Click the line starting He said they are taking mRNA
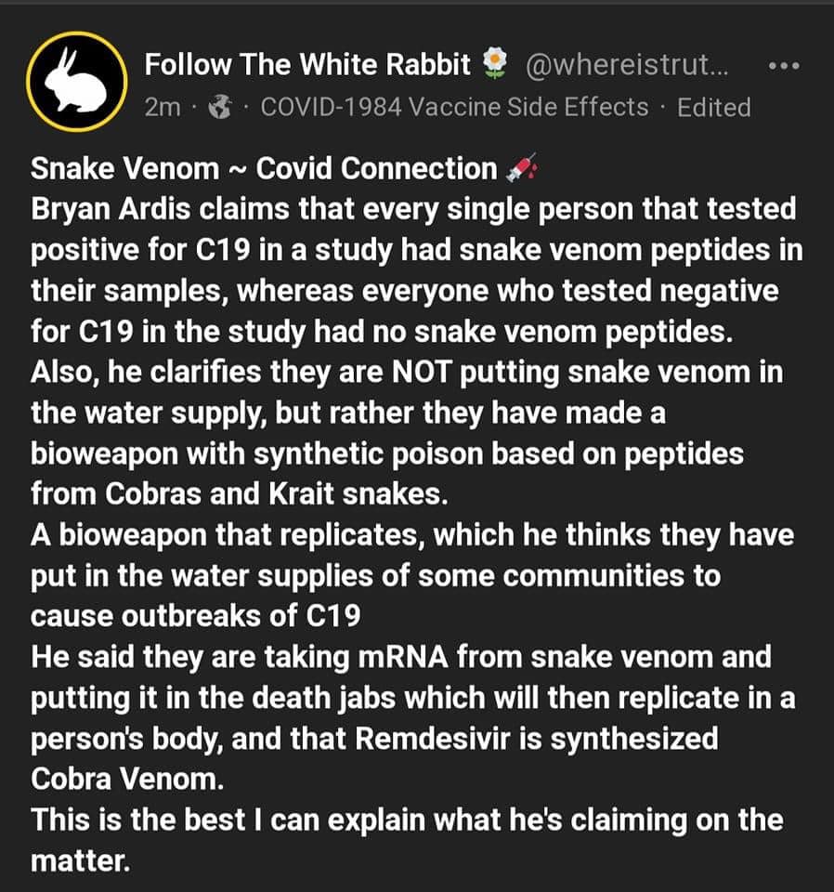 400,657
